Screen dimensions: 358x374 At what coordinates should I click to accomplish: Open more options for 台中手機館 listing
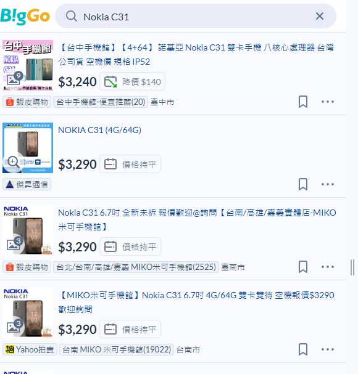(x=327, y=102)
